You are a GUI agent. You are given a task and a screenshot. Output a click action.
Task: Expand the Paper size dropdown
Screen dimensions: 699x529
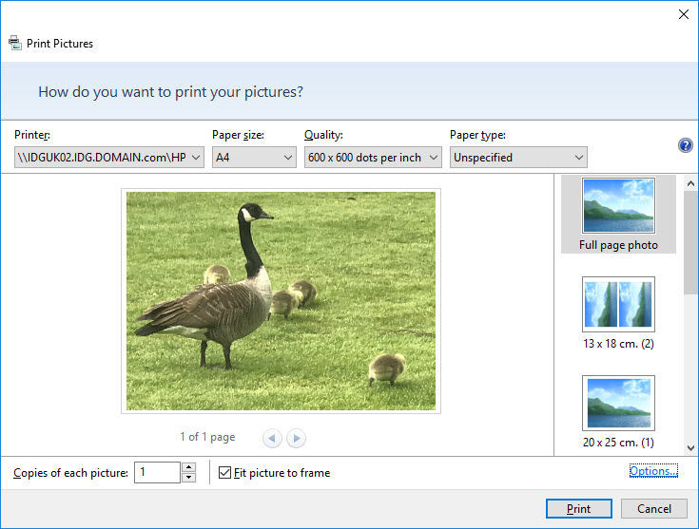point(254,158)
